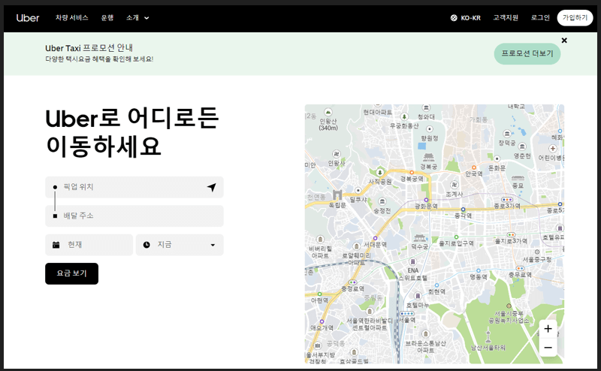The width and height of the screenshot is (601, 371).
Task: Click the 명동역 label on map
Action: point(479,276)
